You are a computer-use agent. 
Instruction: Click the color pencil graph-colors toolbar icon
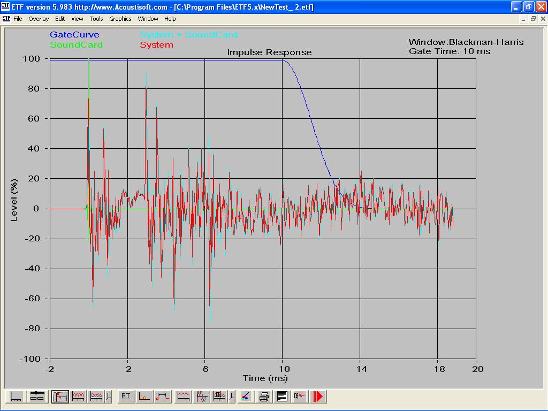click(x=245, y=397)
